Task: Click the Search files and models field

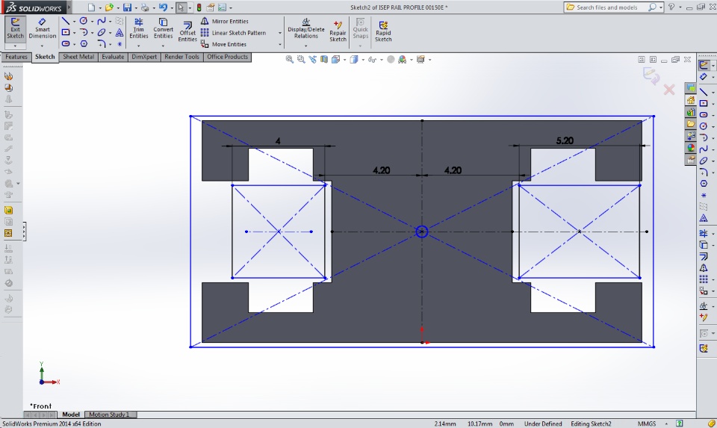Action: (x=606, y=7)
